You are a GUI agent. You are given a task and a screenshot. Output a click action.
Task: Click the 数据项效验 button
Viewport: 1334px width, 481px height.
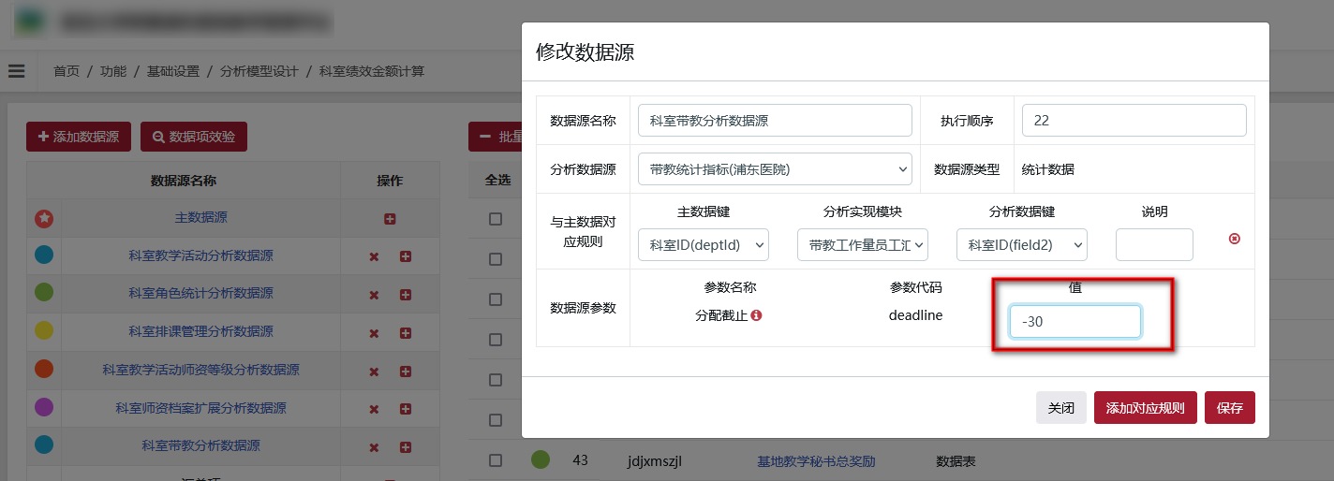(x=194, y=137)
